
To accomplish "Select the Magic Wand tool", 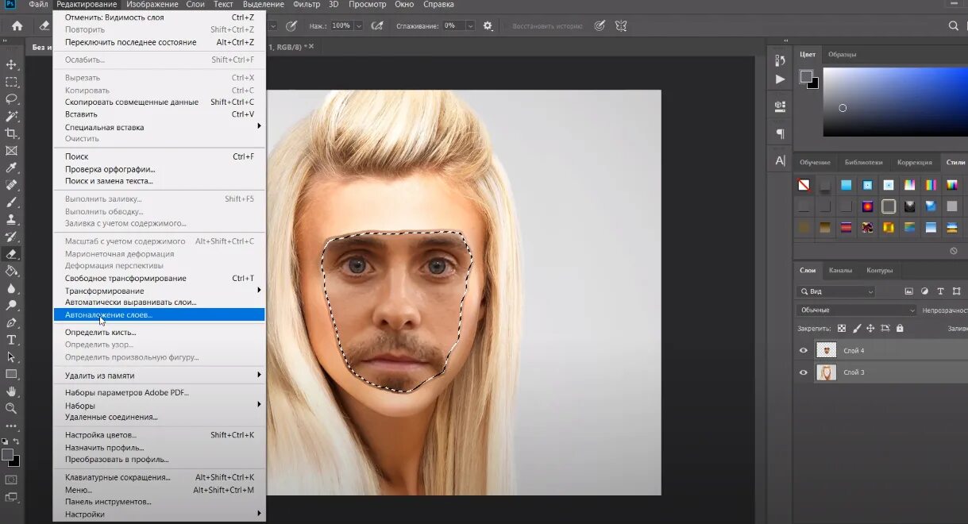I will 11,116.
